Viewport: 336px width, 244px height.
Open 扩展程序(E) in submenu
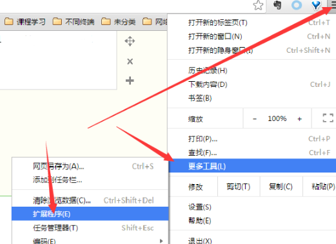click(x=90, y=214)
